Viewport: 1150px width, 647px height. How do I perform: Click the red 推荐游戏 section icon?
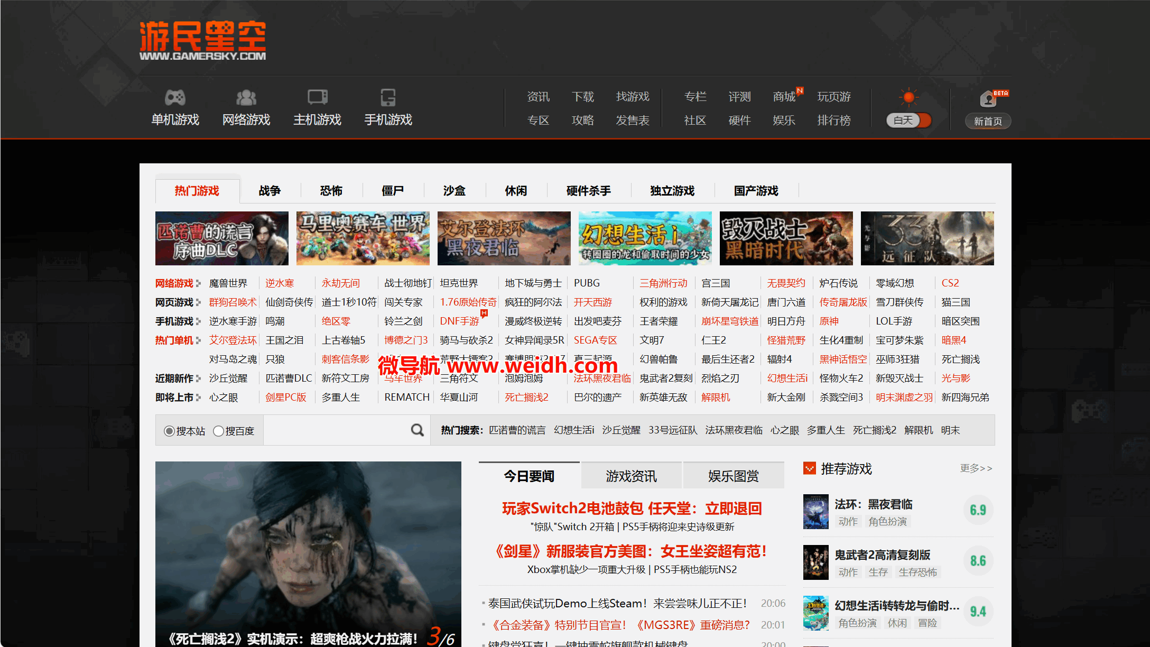click(809, 468)
